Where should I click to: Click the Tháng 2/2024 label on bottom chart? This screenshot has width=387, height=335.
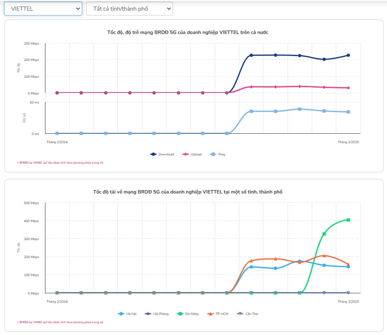coord(57,301)
